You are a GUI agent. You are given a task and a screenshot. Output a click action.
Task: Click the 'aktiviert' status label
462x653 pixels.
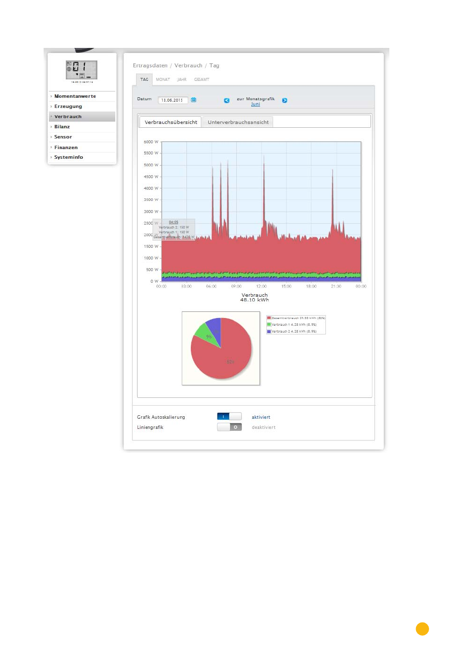tap(261, 417)
